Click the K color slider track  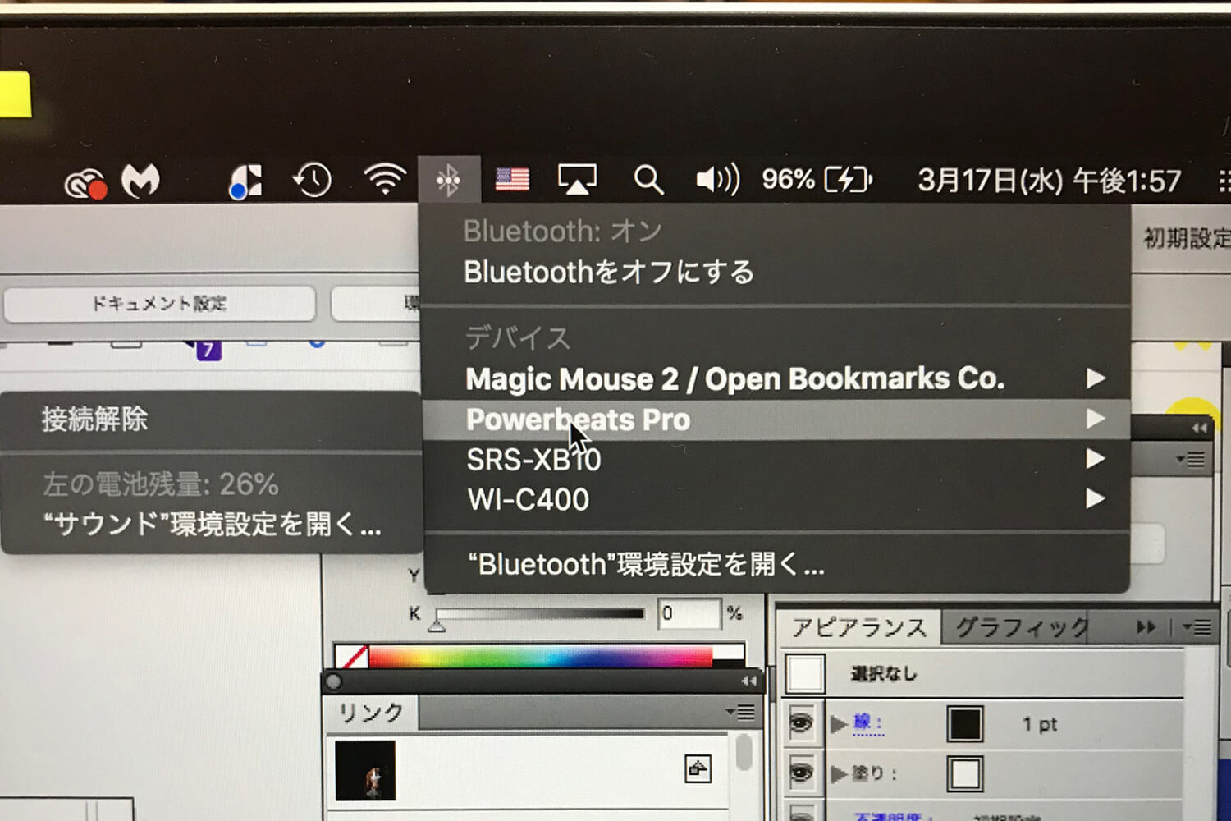[540, 613]
